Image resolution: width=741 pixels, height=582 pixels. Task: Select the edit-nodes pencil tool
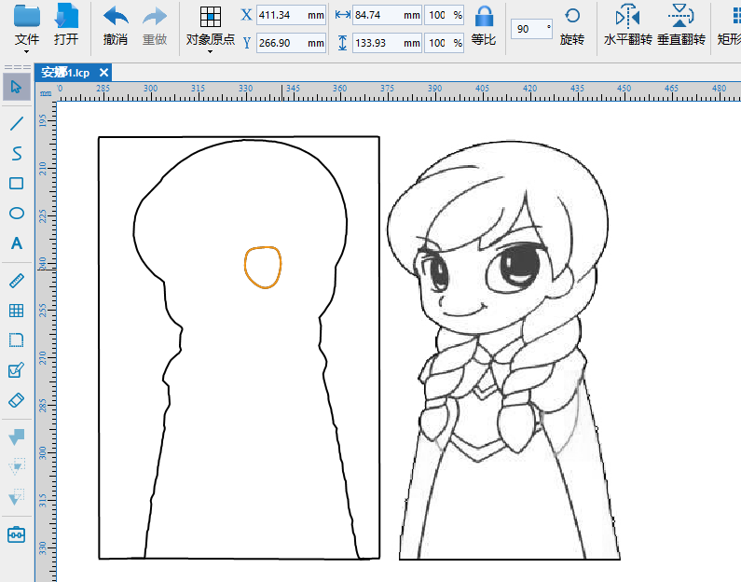tap(17, 370)
